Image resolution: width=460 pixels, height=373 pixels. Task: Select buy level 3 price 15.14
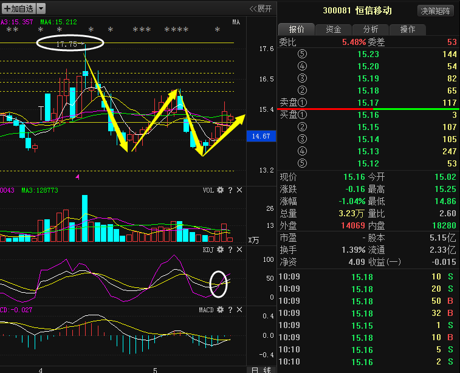pos(368,139)
